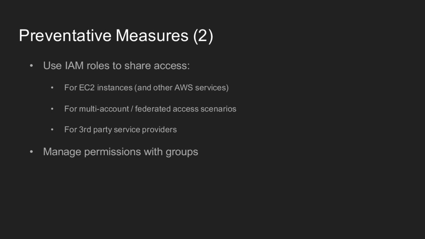Click '(and other AWS services)' text

182,88
